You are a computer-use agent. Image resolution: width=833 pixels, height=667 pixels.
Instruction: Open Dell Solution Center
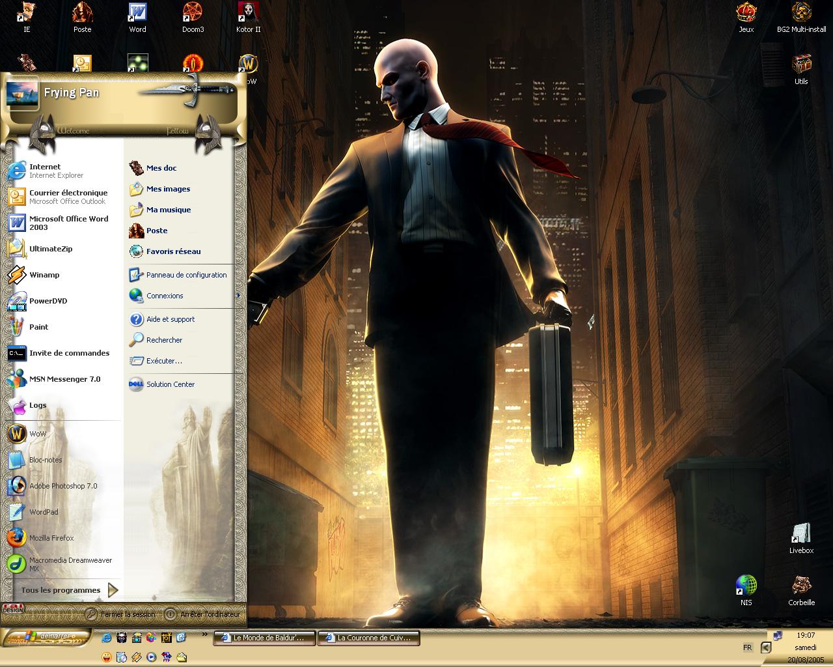180,384
